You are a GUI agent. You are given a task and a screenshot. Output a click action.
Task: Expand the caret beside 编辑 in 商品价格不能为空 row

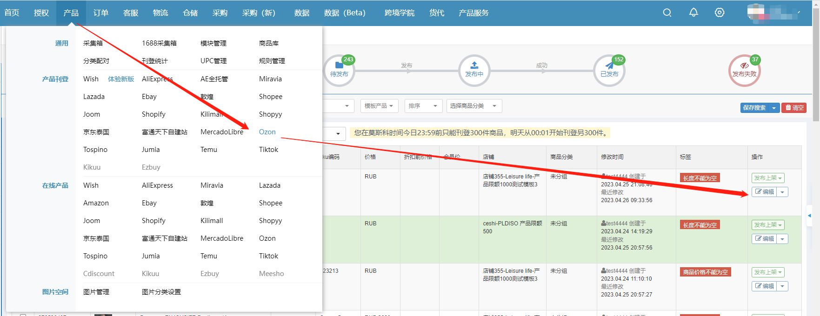783,286
